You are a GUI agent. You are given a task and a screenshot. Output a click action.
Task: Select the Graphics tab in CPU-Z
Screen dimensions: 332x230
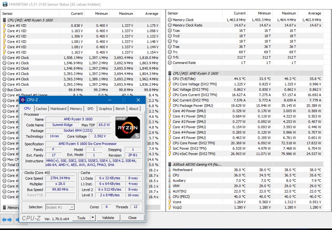point(105,109)
